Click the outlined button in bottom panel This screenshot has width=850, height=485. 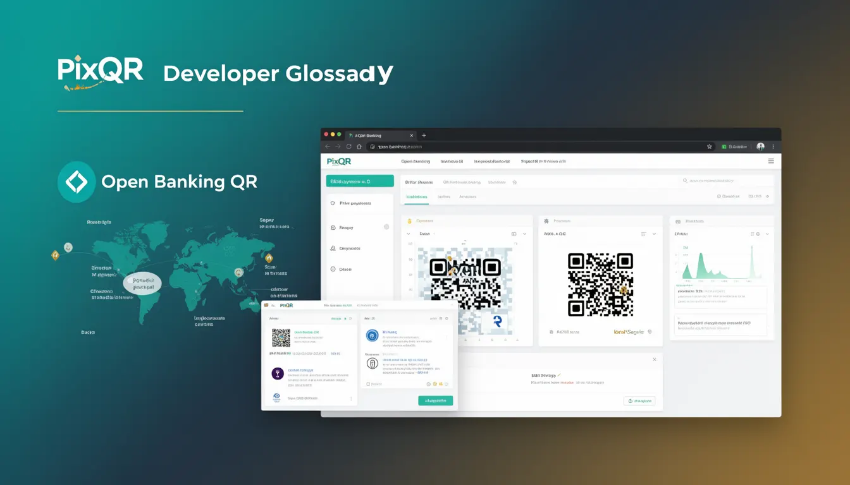[639, 401]
